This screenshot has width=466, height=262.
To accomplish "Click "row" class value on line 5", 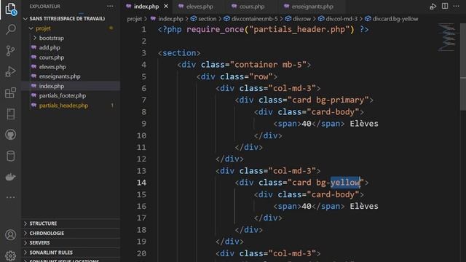I will (x=261, y=76).
